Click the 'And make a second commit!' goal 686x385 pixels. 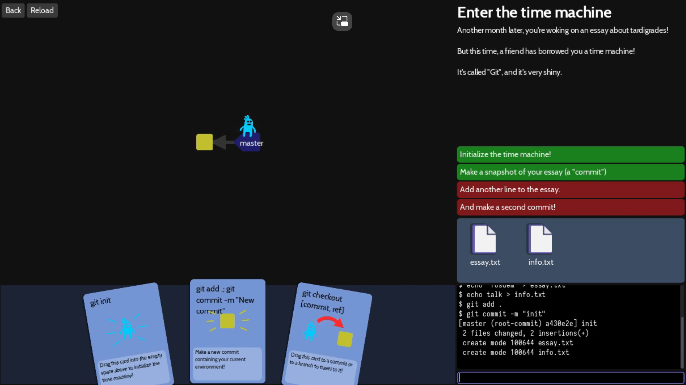pos(570,207)
